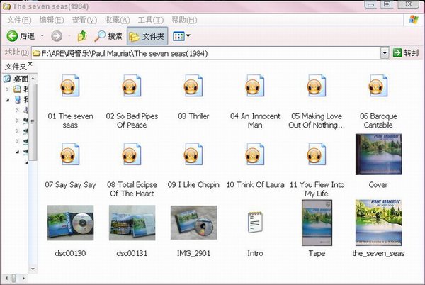
Task: Select the the_seven_seas image thumbnail
Action: pyautogui.click(x=378, y=223)
